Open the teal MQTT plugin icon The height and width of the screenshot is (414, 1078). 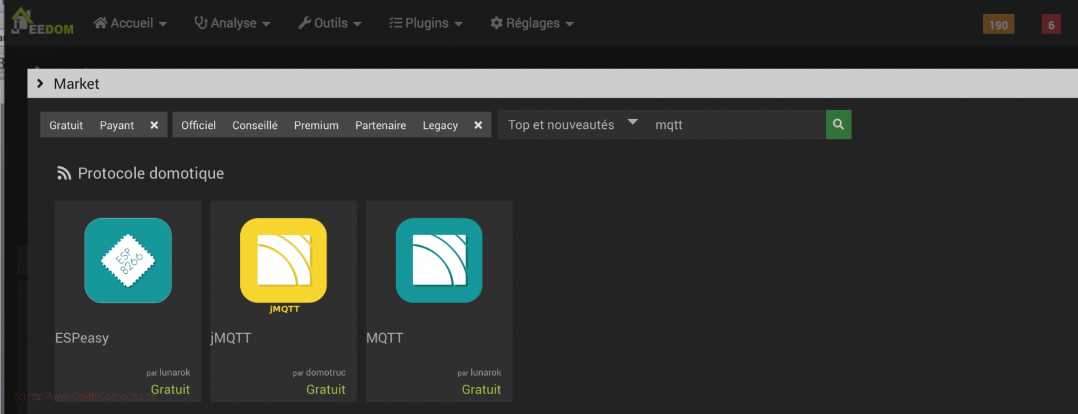point(439,261)
